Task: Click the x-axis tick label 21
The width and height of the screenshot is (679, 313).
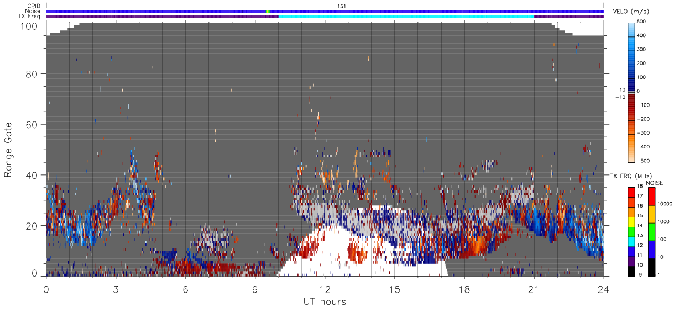Action: pos(534,289)
